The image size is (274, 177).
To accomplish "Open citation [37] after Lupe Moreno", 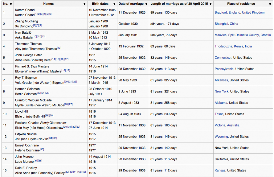I will pyautogui.click(x=36, y=161).
